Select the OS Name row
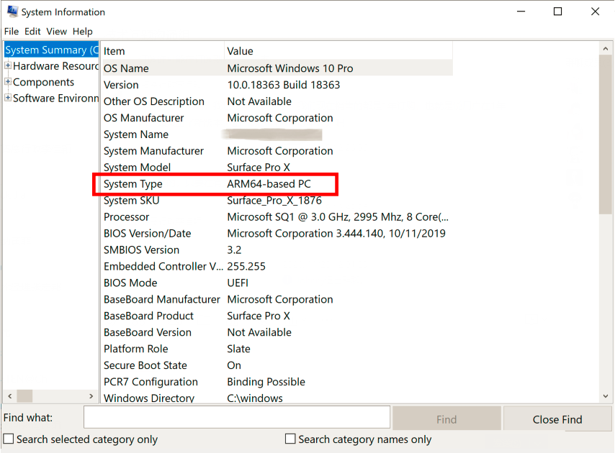The width and height of the screenshot is (615, 453). pos(277,68)
